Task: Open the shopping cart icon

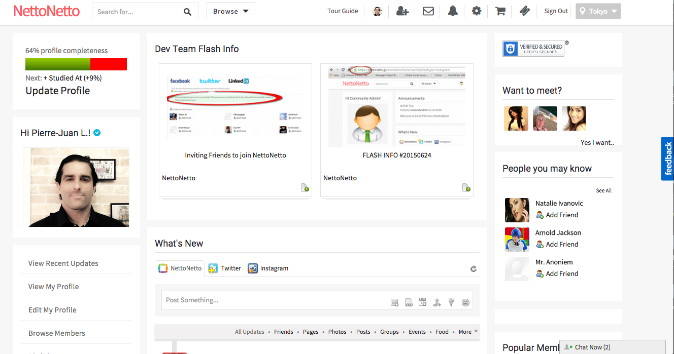Action: click(500, 11)
